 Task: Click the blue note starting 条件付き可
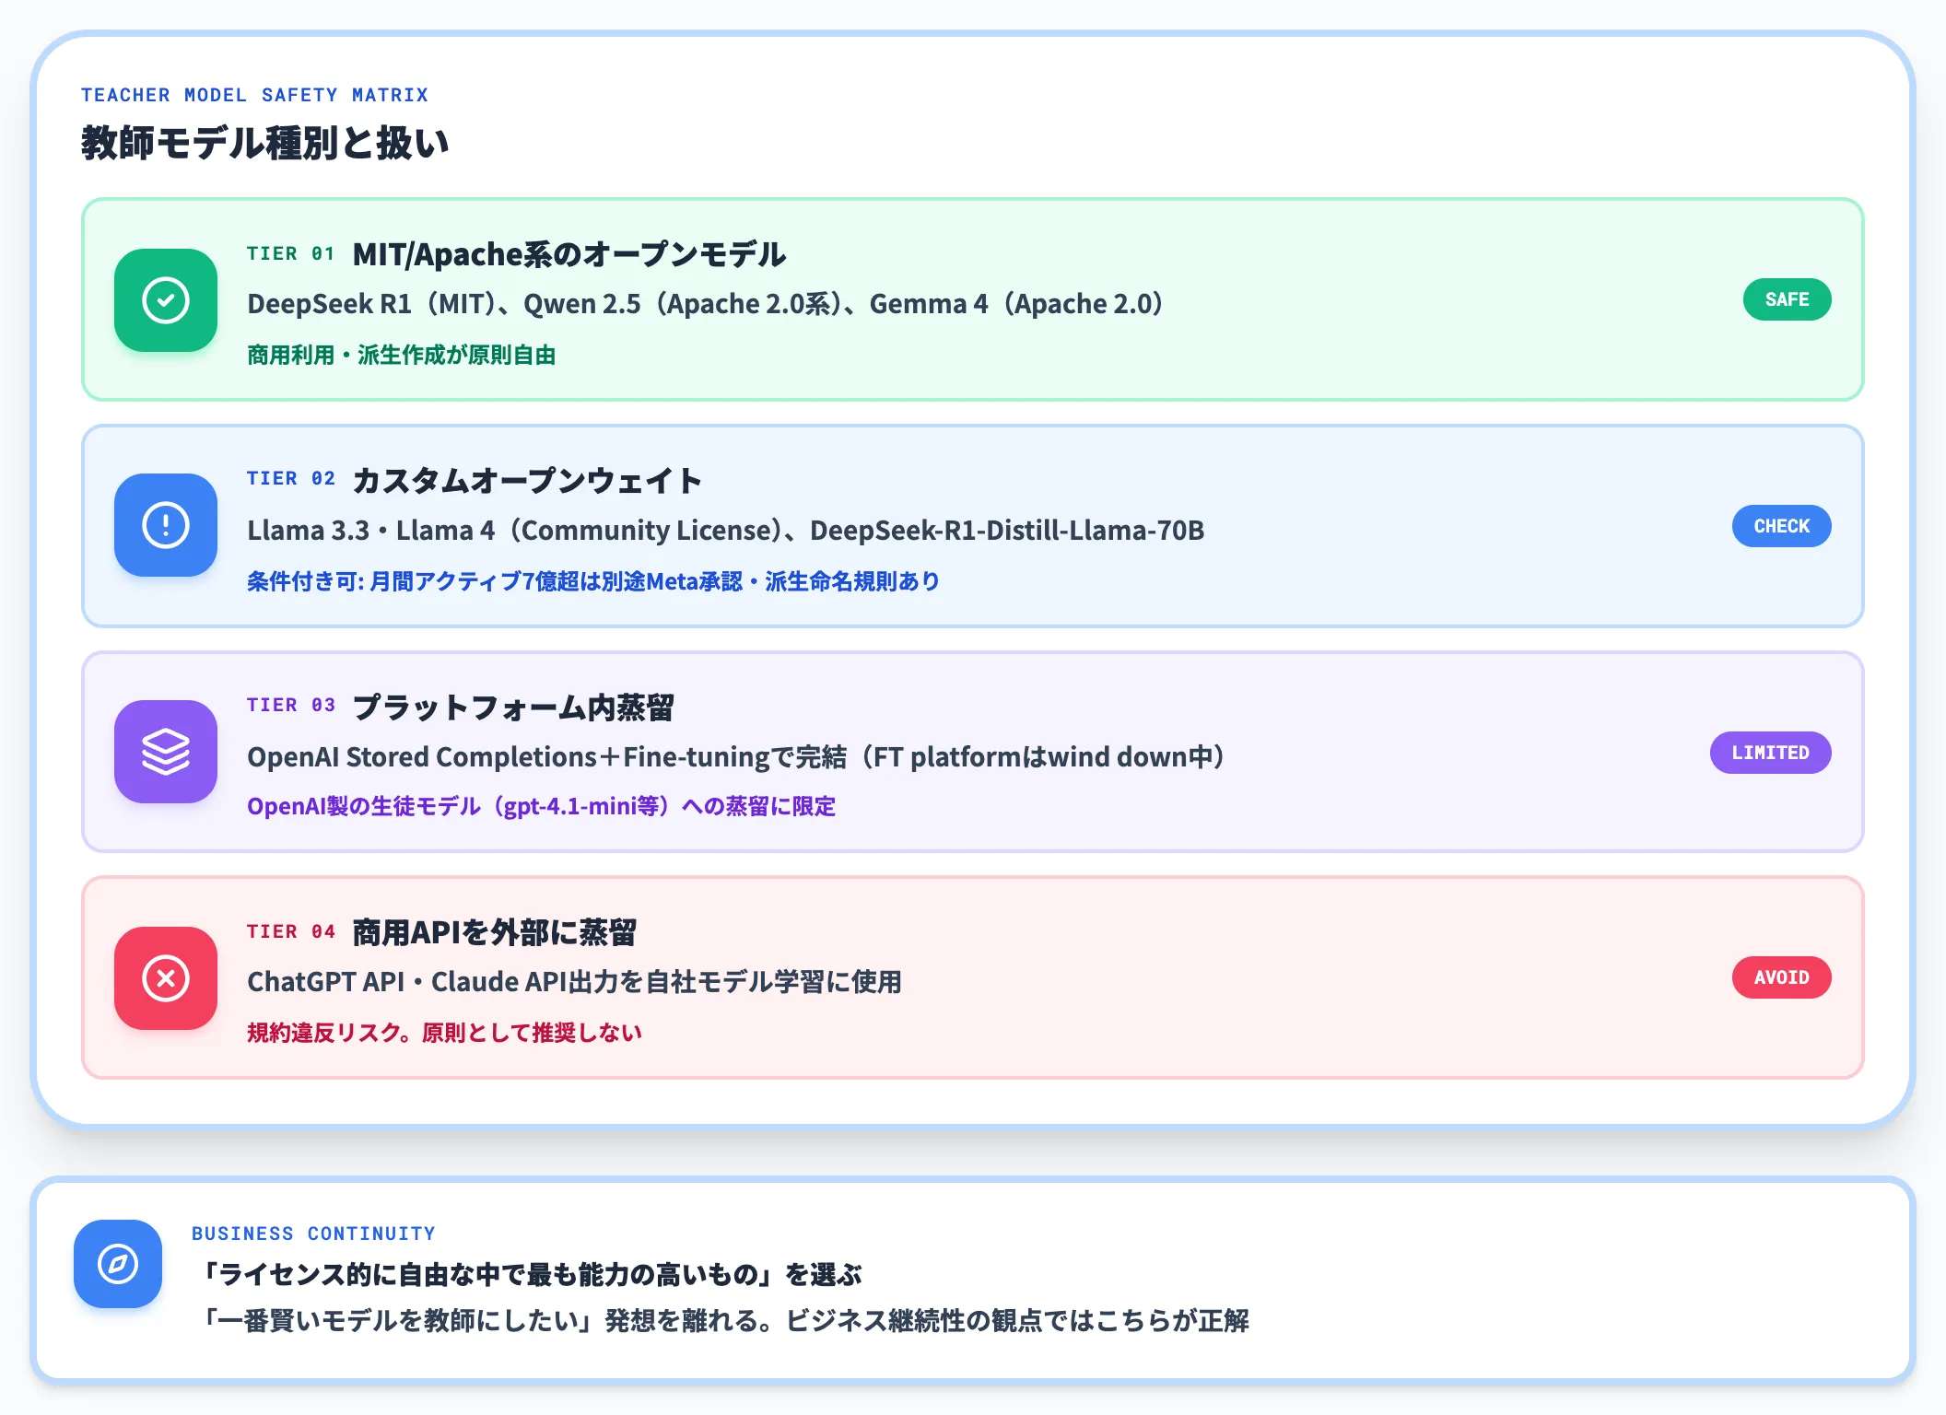coord(593,581)
